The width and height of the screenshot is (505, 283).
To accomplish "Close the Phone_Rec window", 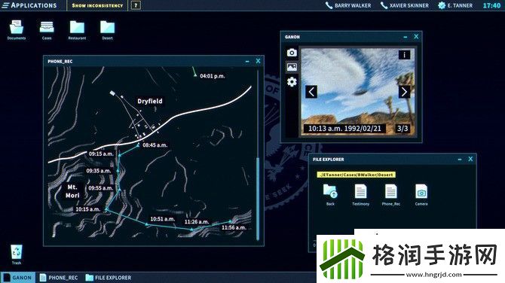I will [x=258, y=61].
